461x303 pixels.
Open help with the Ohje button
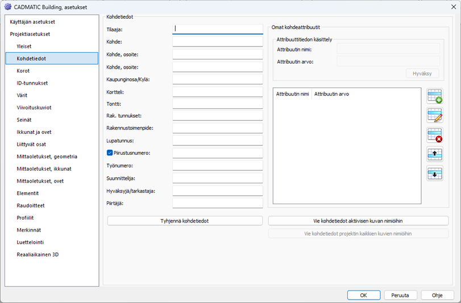(x=437, y=295)
